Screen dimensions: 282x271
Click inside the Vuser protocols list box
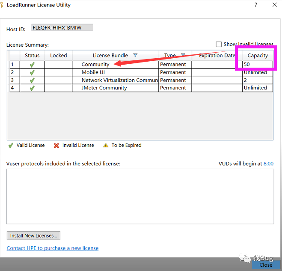(x=140, y=197)
